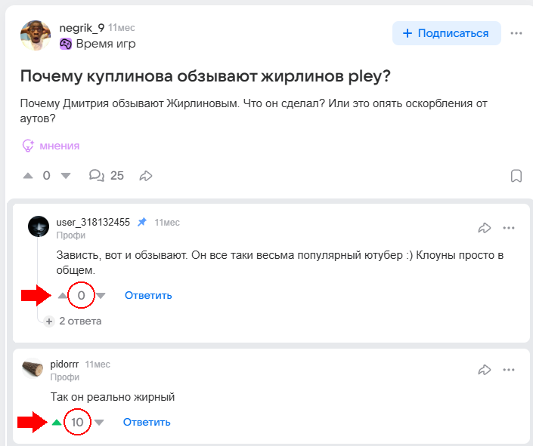Upvote the main question post
The width and height of the screenshot is (533, 446).
point(28,176)
